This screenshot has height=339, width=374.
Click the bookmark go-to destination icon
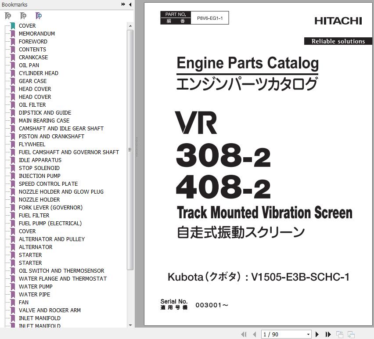[39, 16]
